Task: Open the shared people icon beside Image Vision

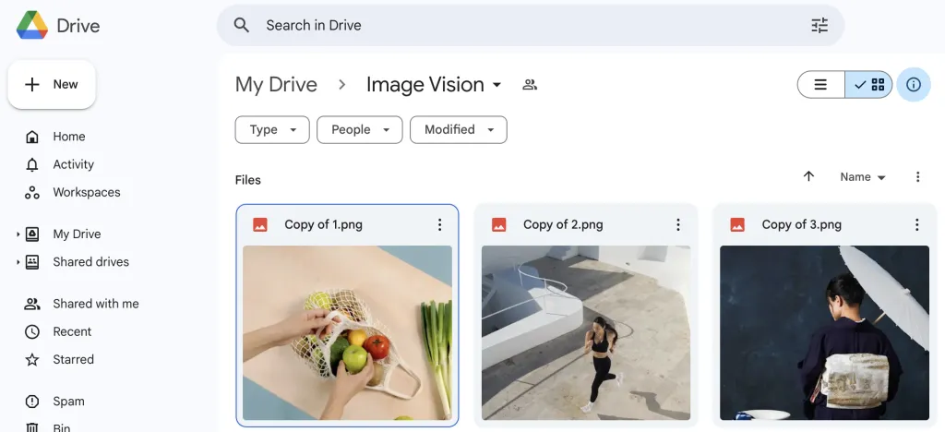Action: pyautogui.click(x=530, y=85)
